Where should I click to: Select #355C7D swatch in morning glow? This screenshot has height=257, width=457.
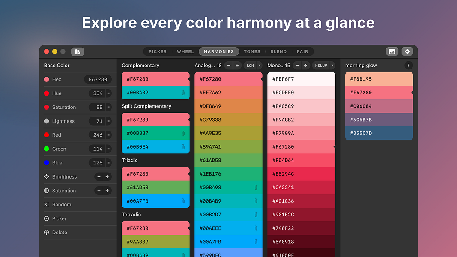pyautogui.click(x=379, y=133)
